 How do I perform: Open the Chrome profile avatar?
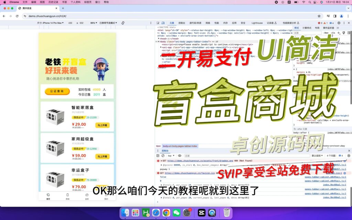pyautogui.click(x=341, y=16)
